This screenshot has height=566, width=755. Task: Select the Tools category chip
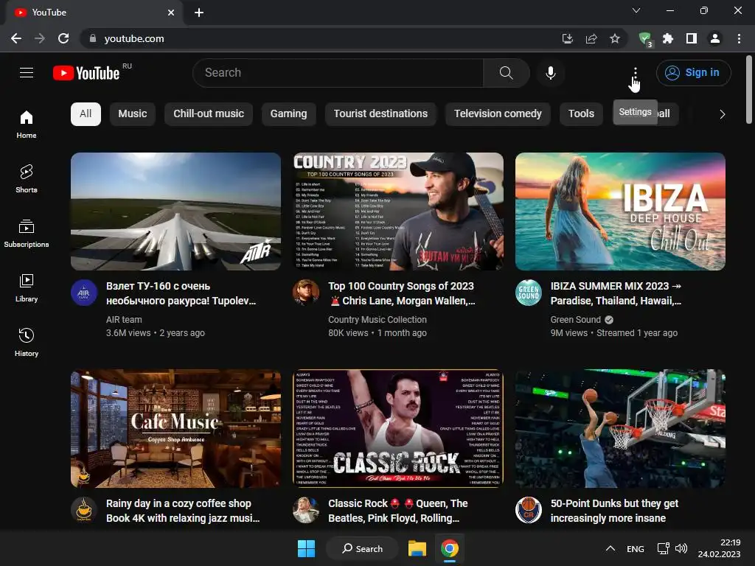pos(581,114)
